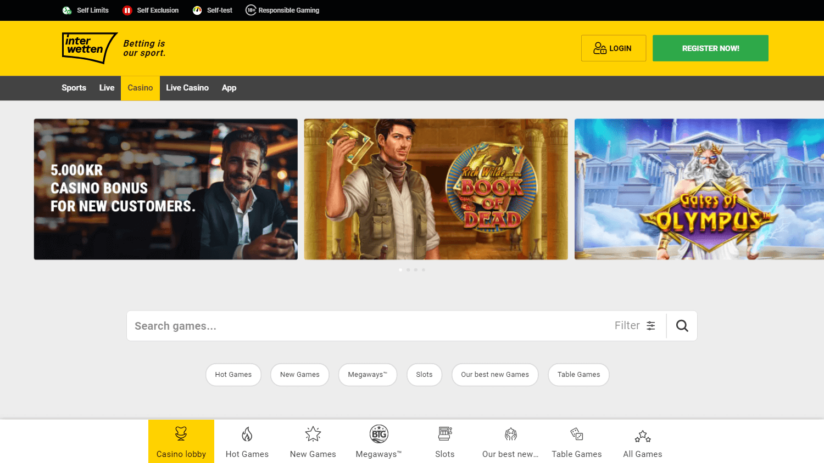
Task: Open the 5.000KR casino bonus banner
Action: 166,189
